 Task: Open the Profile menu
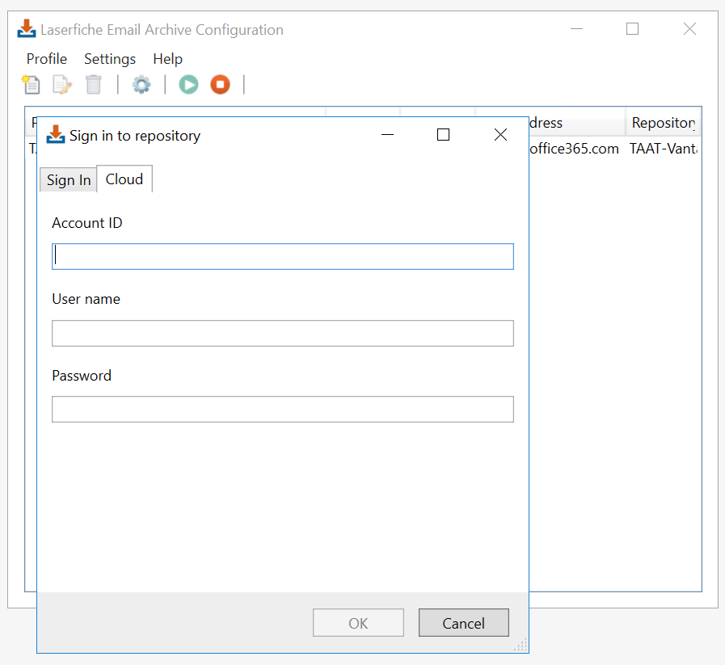[47, 59]
